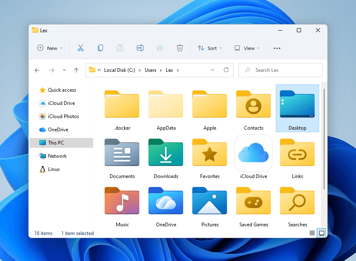Select the .docker folder

[122, 108]
